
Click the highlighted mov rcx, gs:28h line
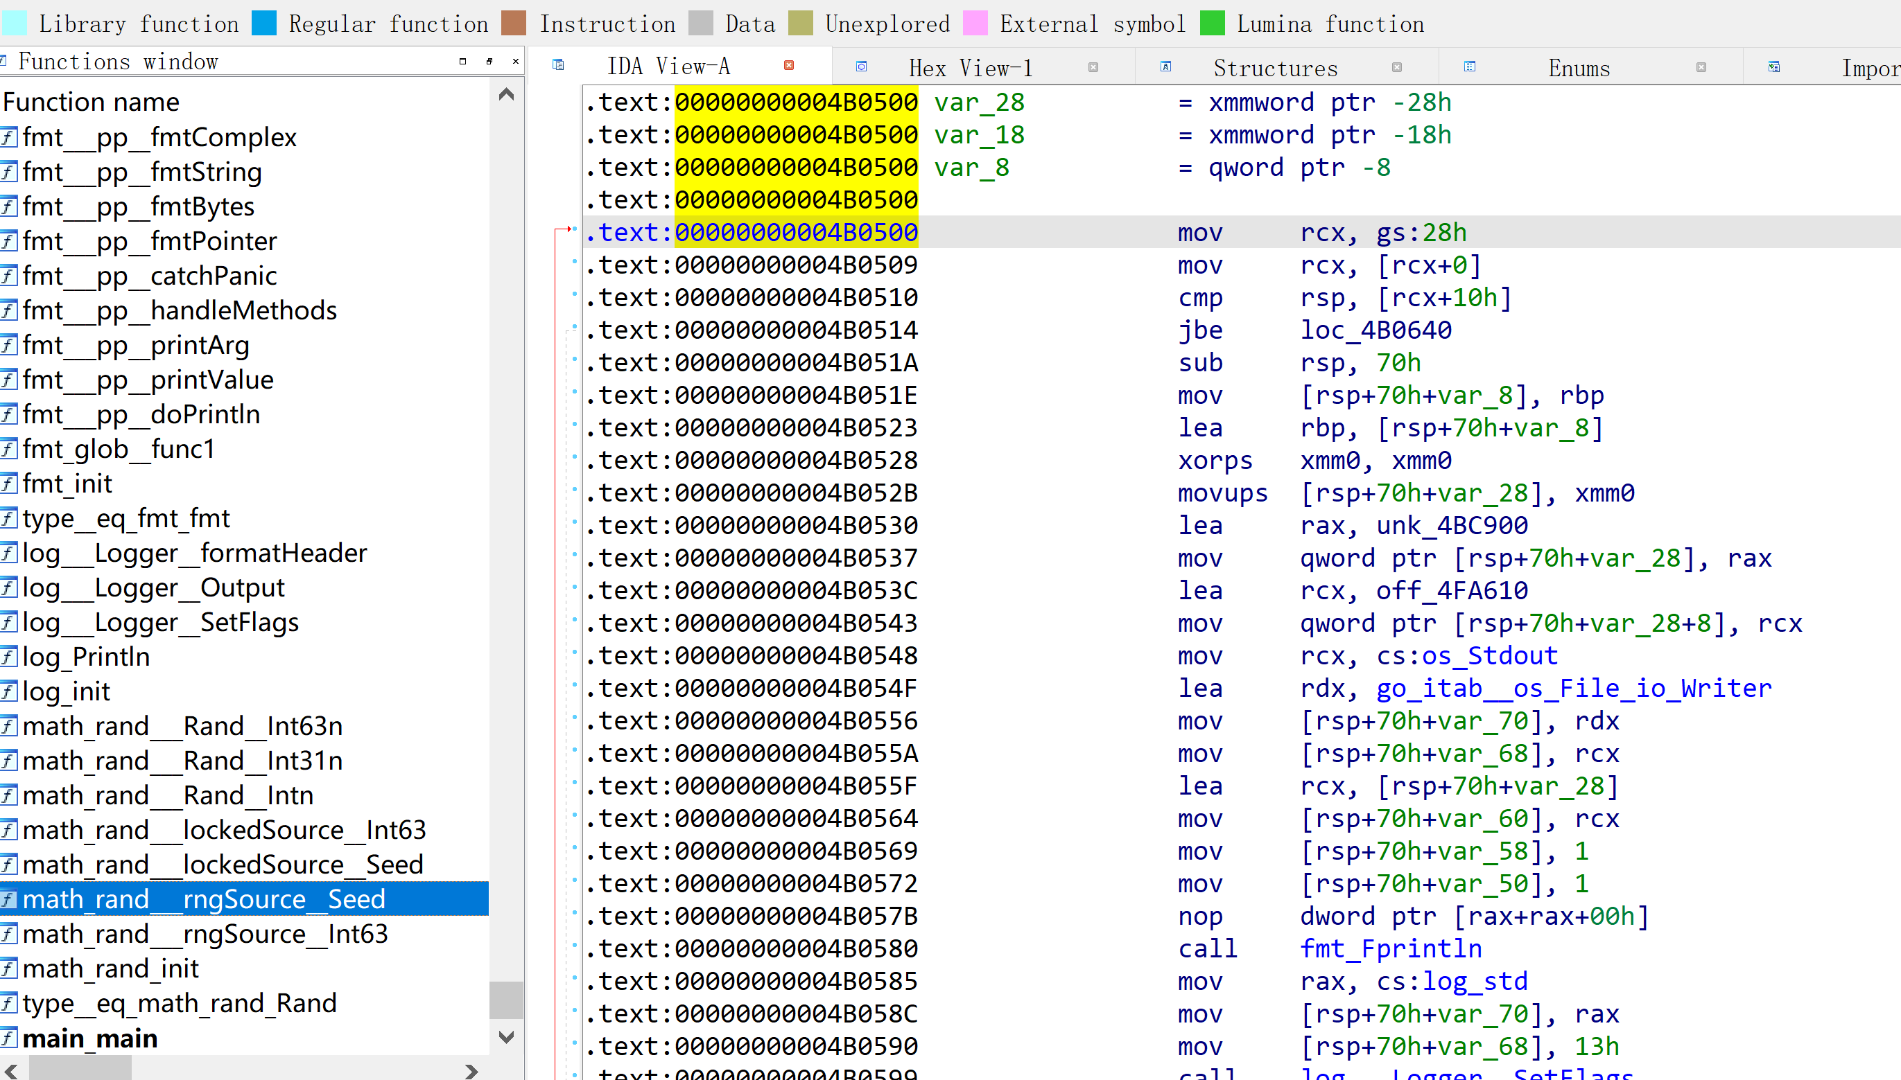[1242, 232]
